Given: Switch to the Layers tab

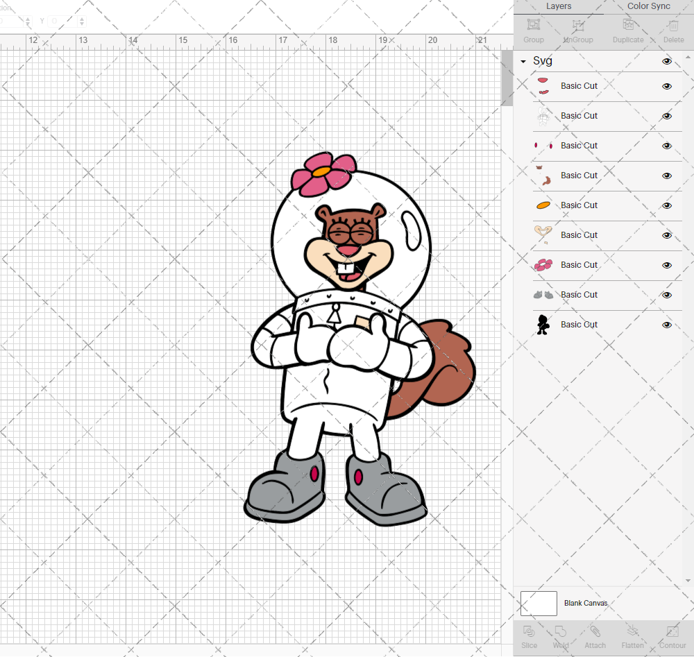Looking at the screenshot, I should tap(559, 6).
